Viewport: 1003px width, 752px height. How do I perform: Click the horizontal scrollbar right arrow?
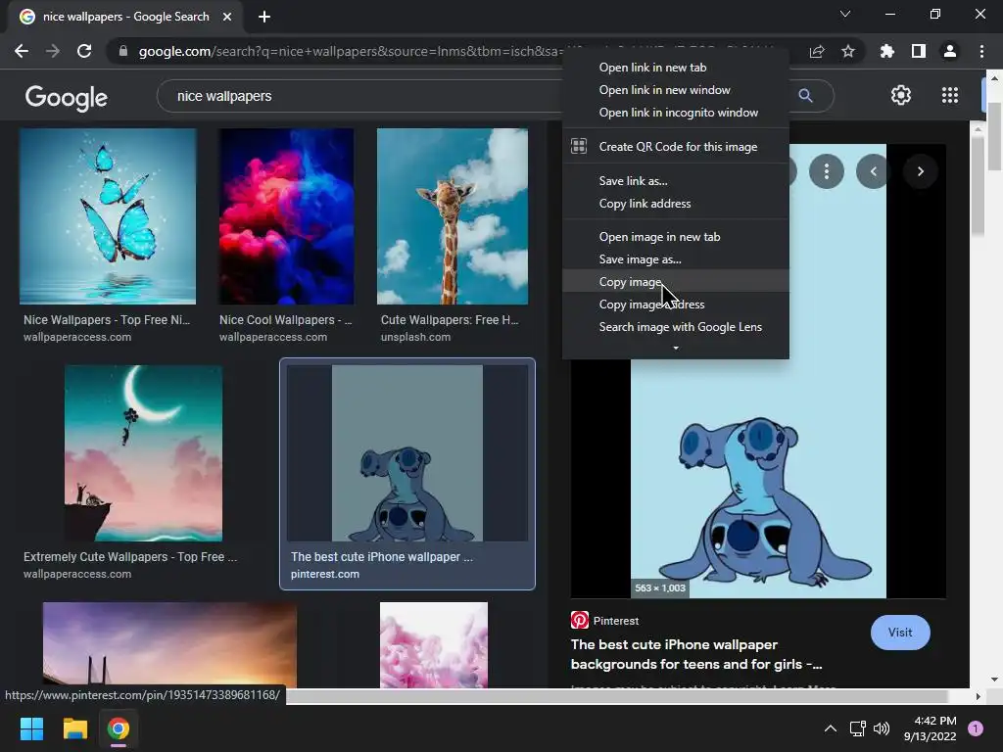click(979, 696)
